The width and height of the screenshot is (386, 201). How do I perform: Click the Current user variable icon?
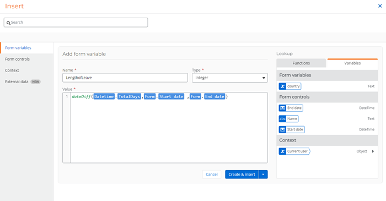[x=282, y=151]
